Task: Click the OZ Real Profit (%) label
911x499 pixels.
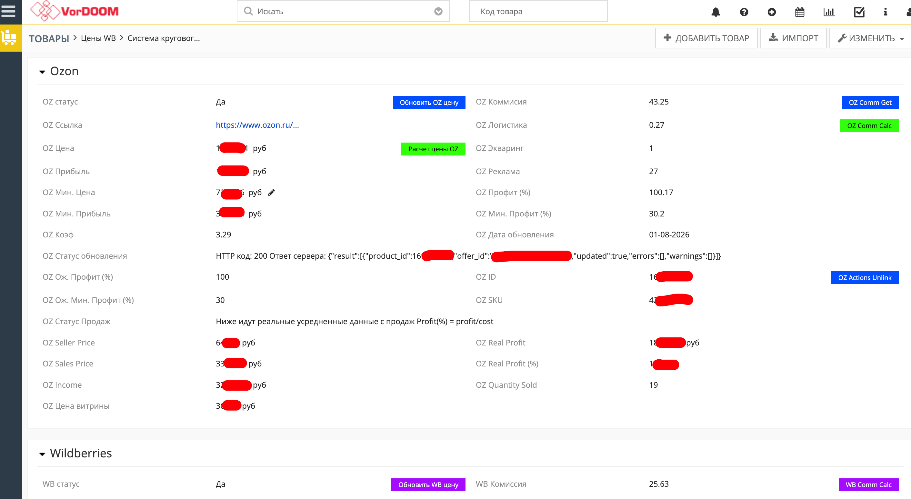Action: coord(507,364)
